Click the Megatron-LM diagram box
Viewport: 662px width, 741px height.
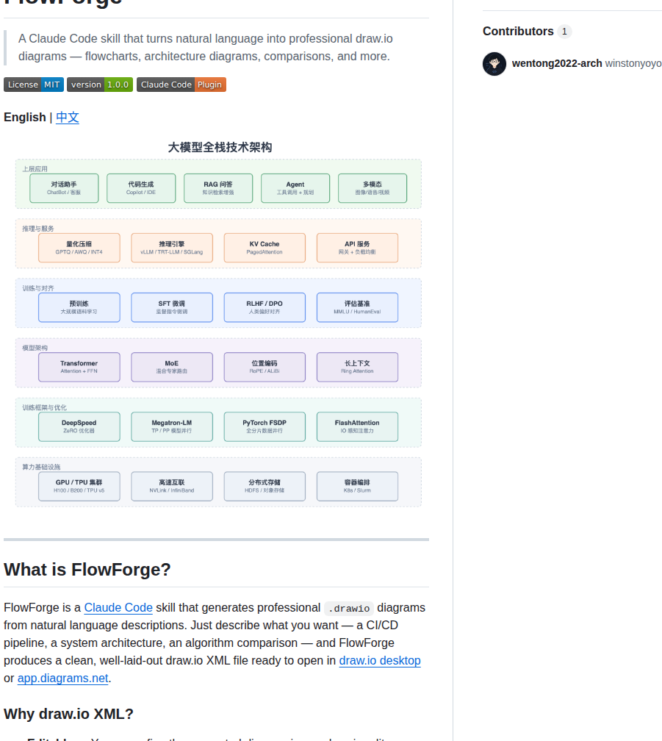point(171,426)
